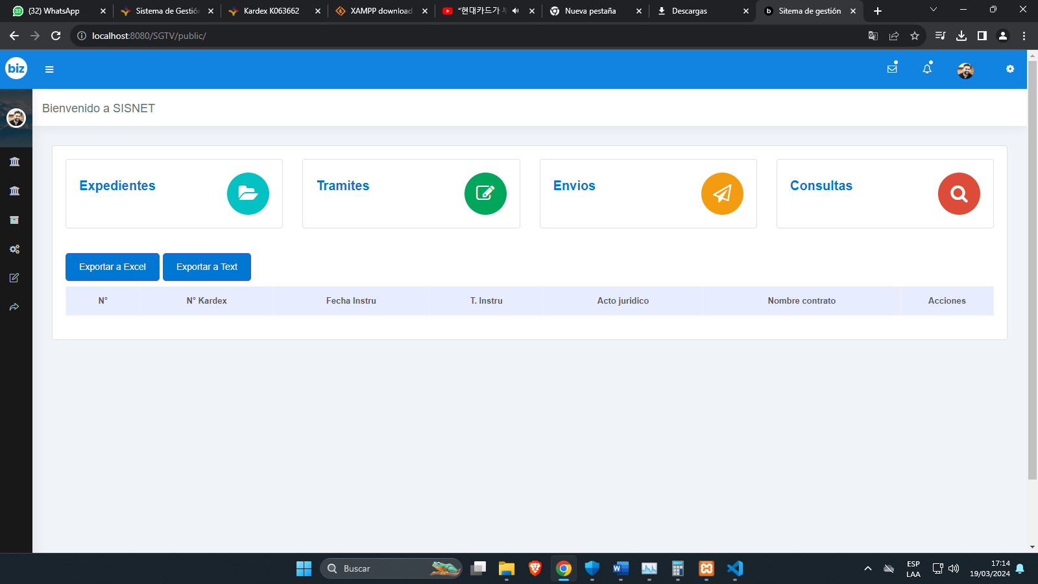
Task: Switch to the XAMPP download tab
Action: point(381,11)
